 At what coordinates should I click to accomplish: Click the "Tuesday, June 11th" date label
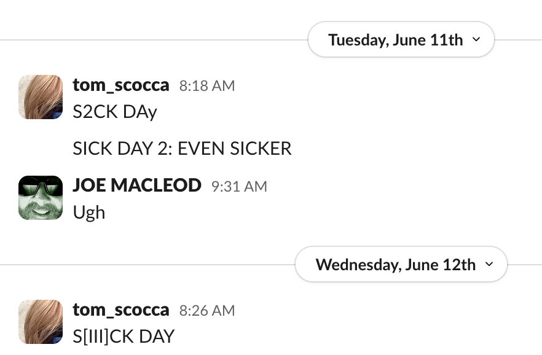coord(396,40)
